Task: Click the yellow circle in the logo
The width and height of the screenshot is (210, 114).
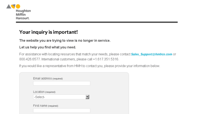Action: (x=18, y=6)
